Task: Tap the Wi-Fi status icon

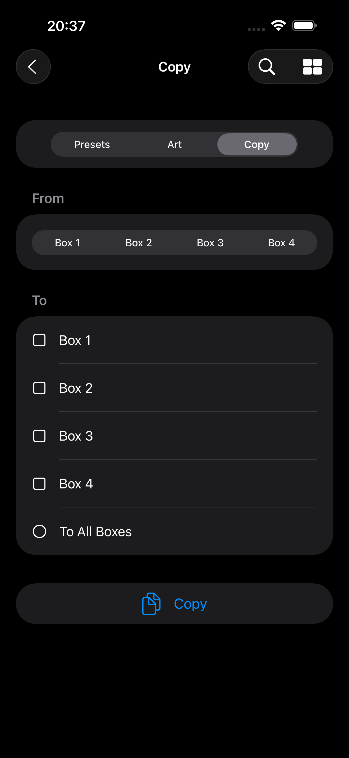Action: [x=278, y=25]
